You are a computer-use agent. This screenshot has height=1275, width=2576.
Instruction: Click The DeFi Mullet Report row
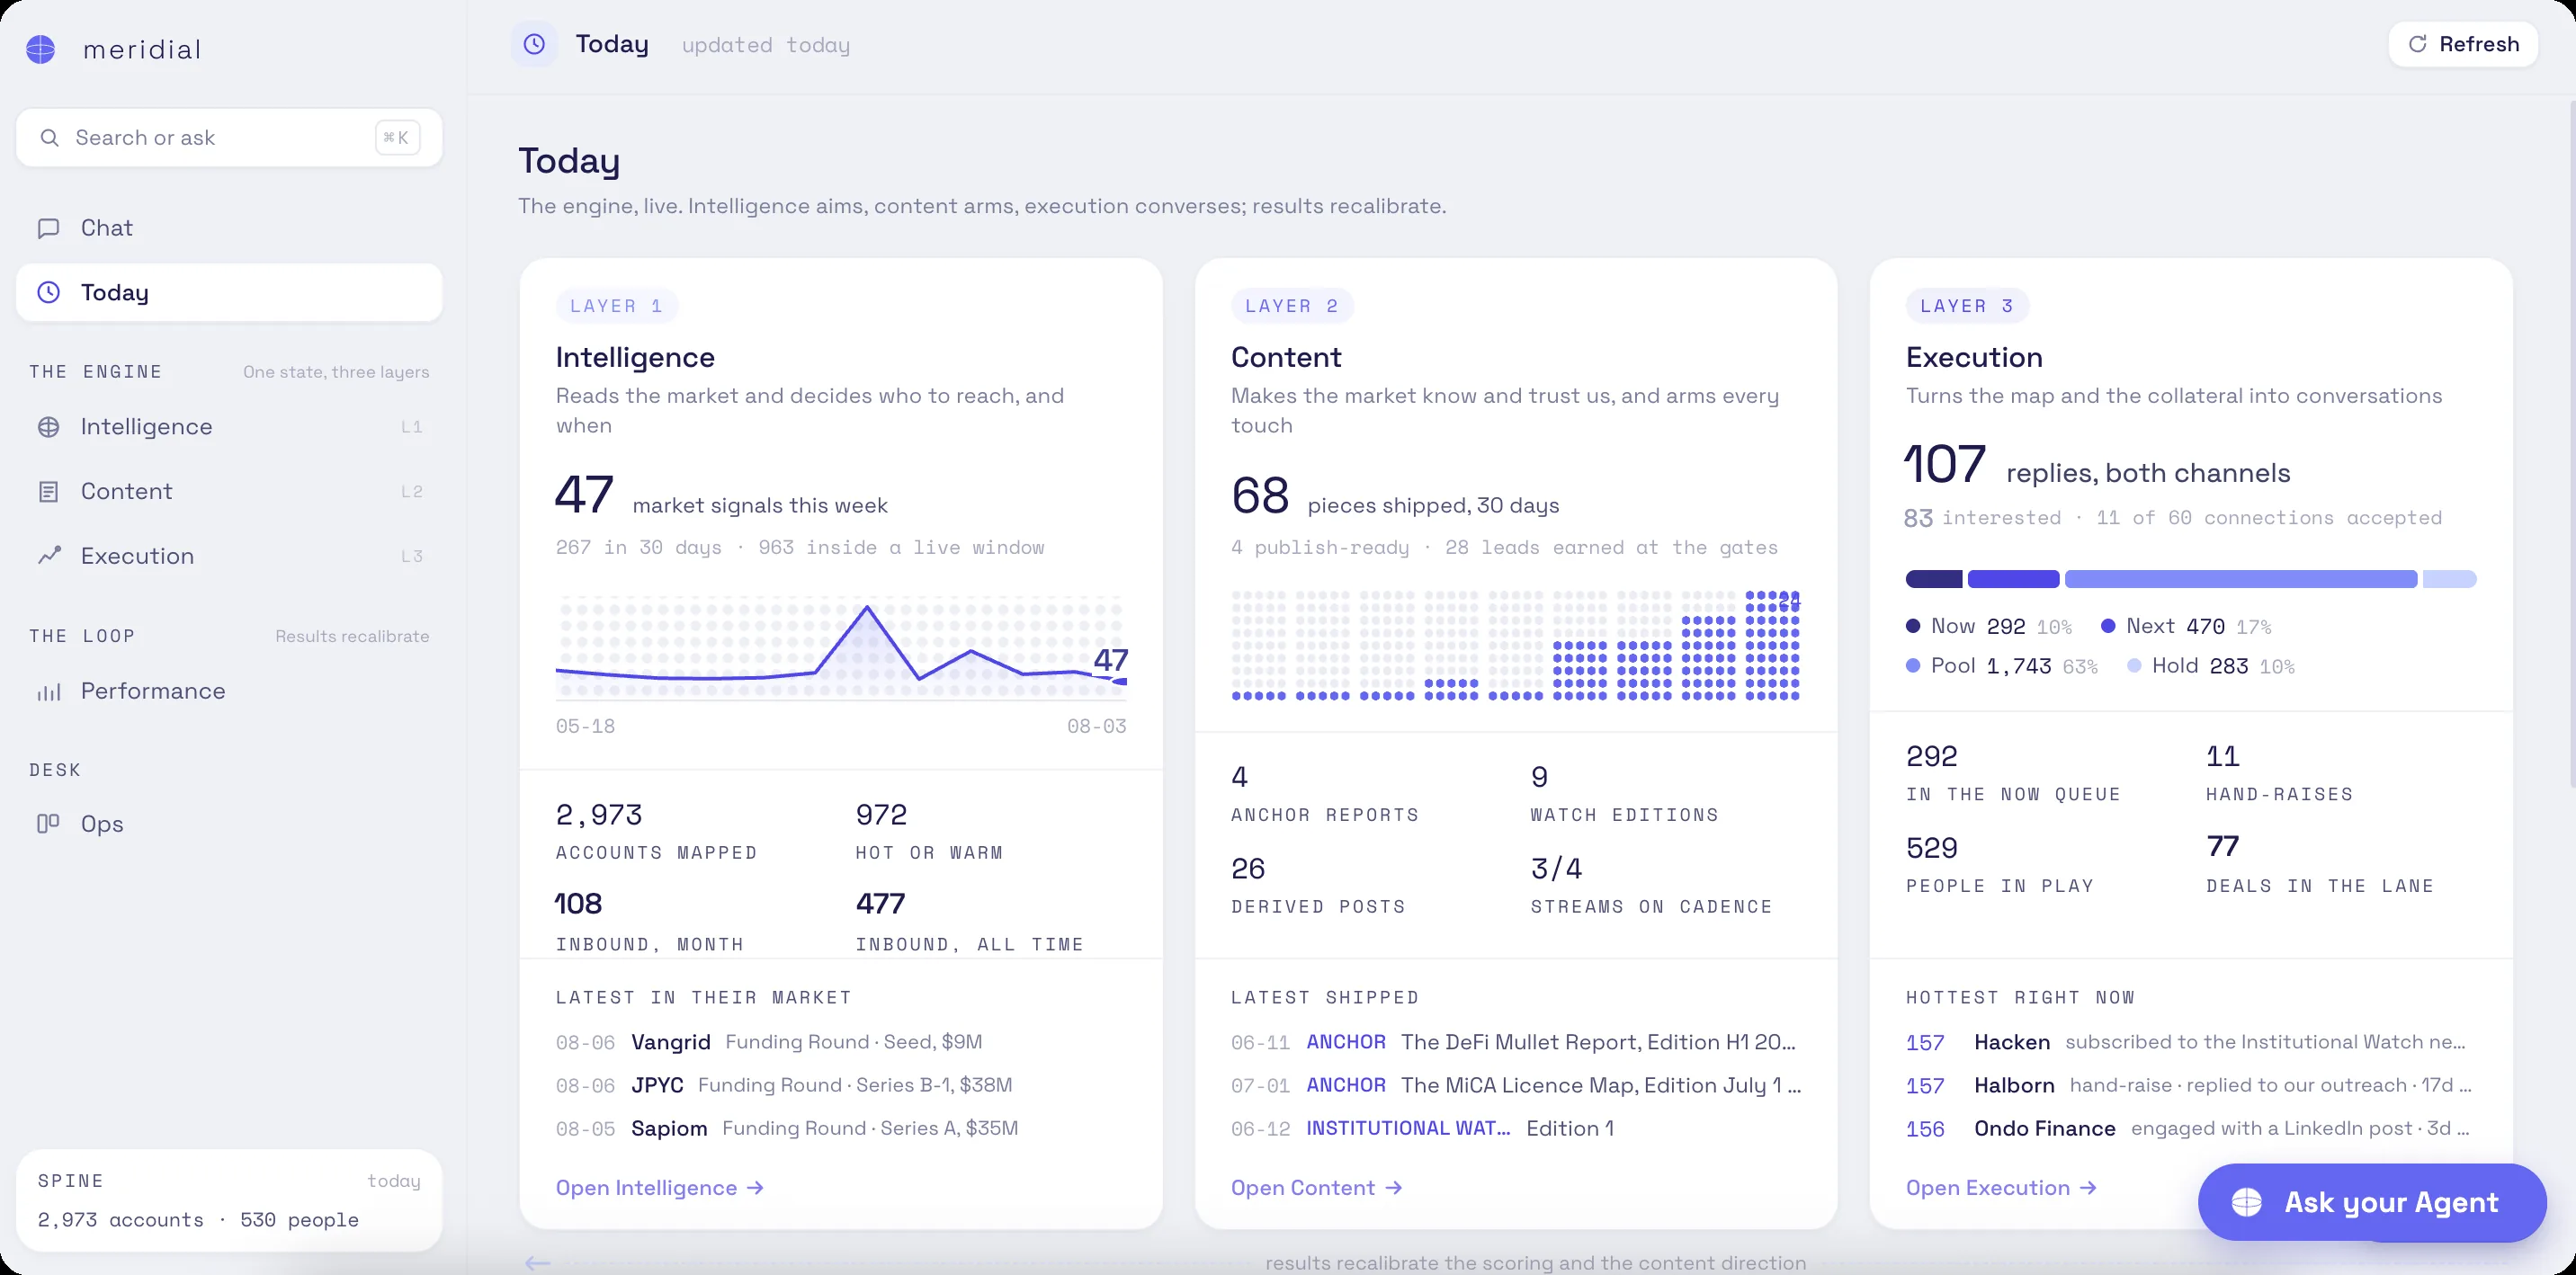point(1516,1042)
